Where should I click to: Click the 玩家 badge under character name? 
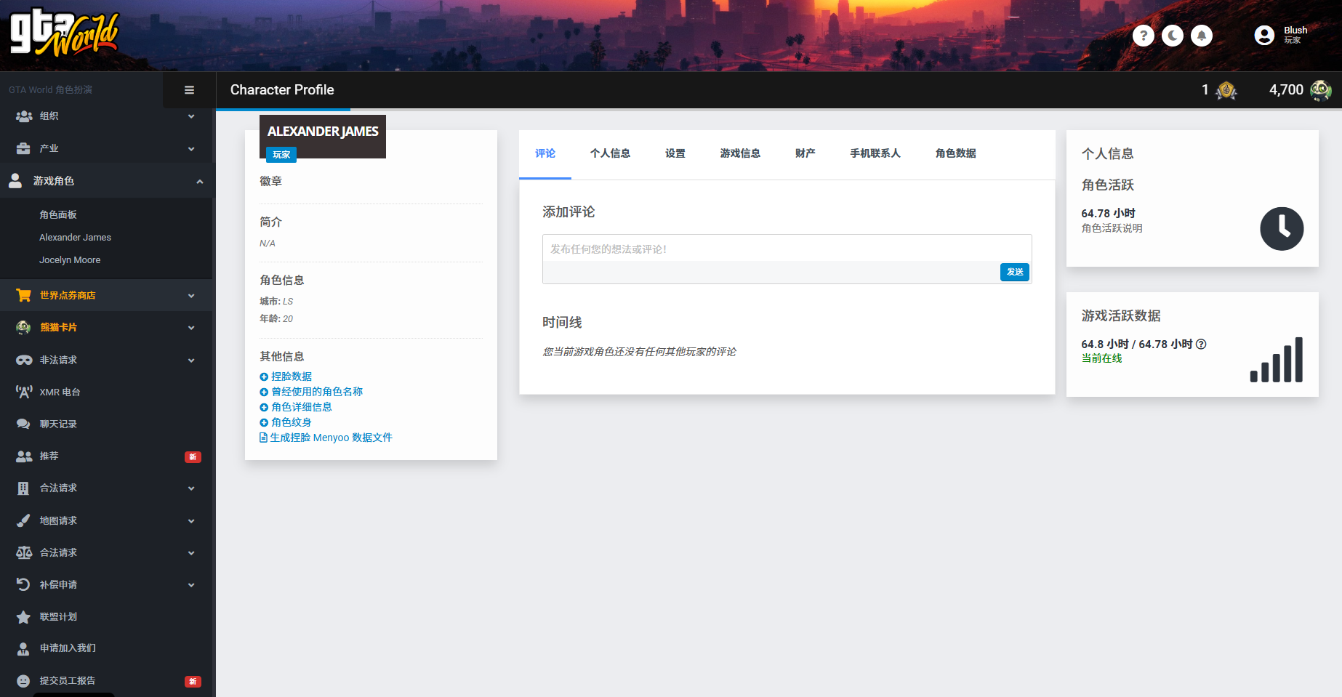tap(281, 155)
